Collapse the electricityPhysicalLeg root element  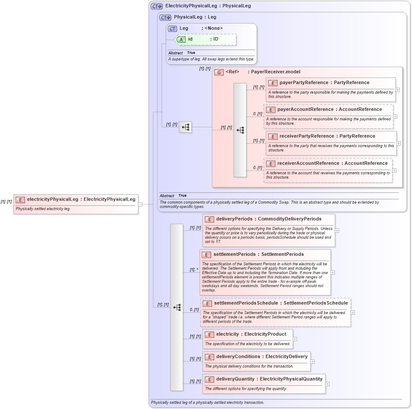coord(140,204)
